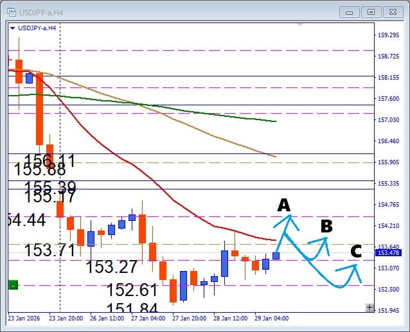Click the 156.460 price scale value
The height and width of the screenshot is (332, 410).
point(389,141)
